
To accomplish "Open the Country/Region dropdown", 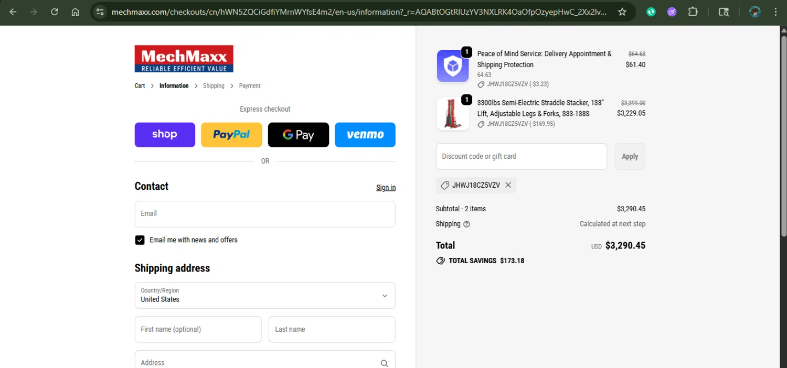I will click(x=265, y=296).
